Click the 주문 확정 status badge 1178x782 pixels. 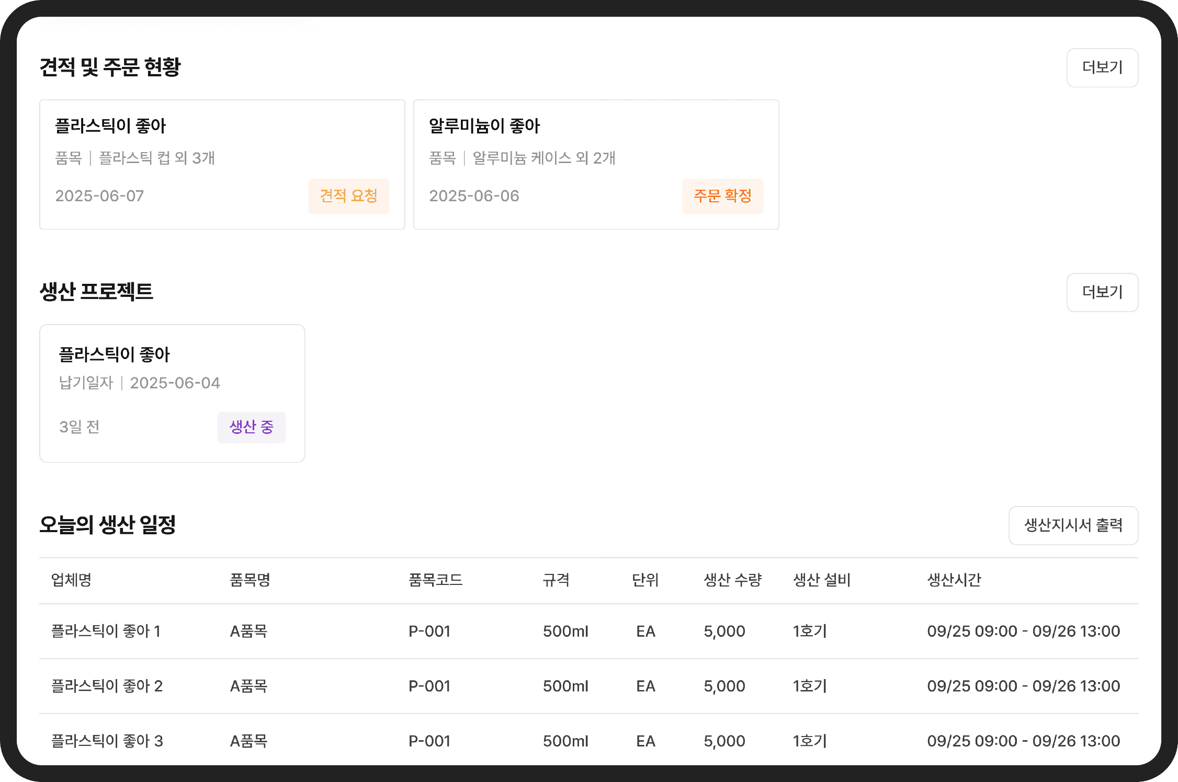(x=722, y=196)
